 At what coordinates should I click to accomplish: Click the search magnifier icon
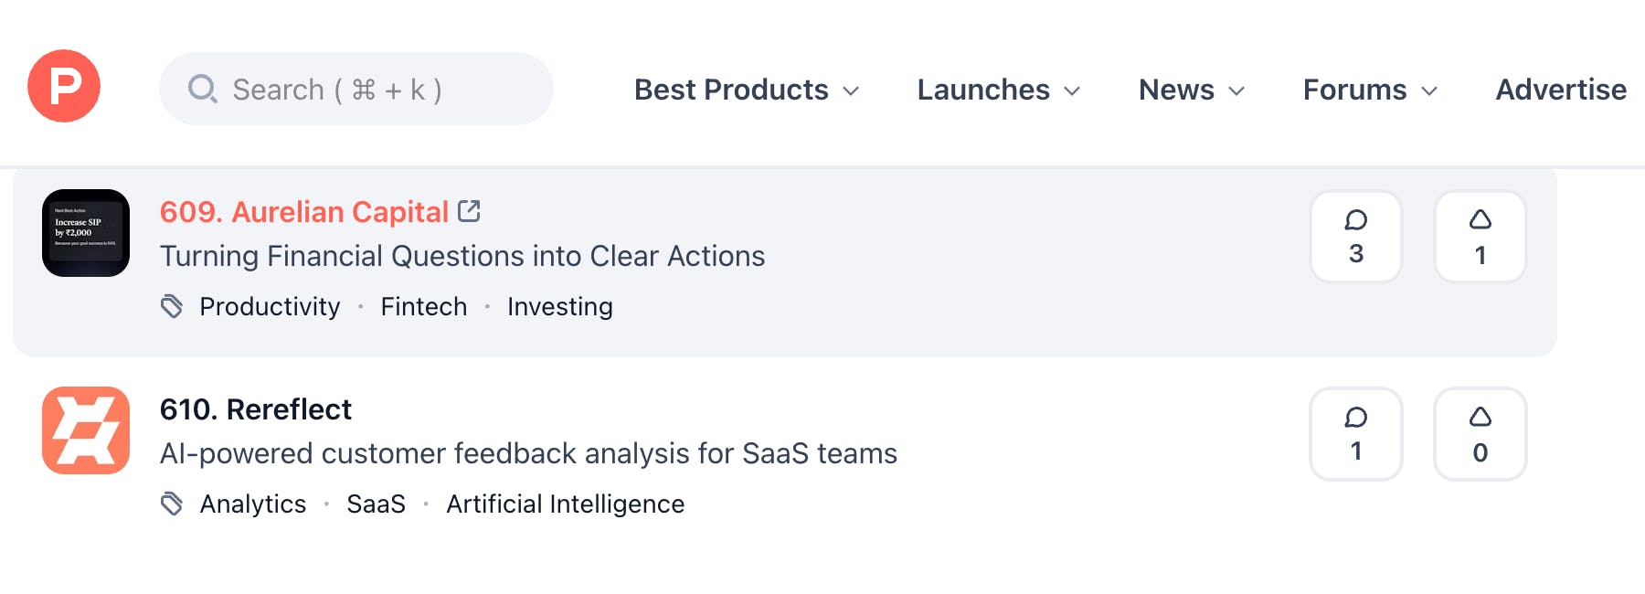(202, 90)
